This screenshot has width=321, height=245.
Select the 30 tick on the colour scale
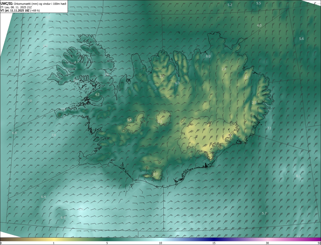[267, 243]
